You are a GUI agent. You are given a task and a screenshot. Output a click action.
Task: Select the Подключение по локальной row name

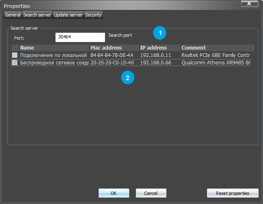point(53,55)
